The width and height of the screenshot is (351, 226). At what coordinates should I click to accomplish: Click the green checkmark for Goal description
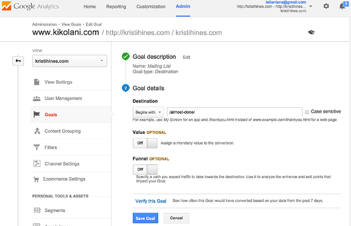(125, 56)
